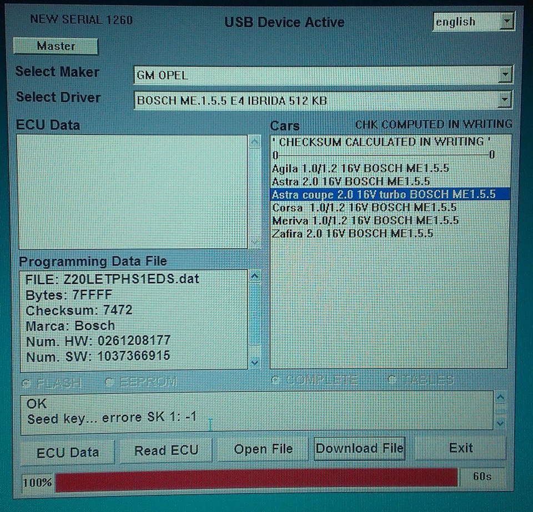Select Astra 2.0 16V BOSCH ME1.5.5
Image resolution: width=533 pixels, height=512 pixels.
(x=351, y=181)
